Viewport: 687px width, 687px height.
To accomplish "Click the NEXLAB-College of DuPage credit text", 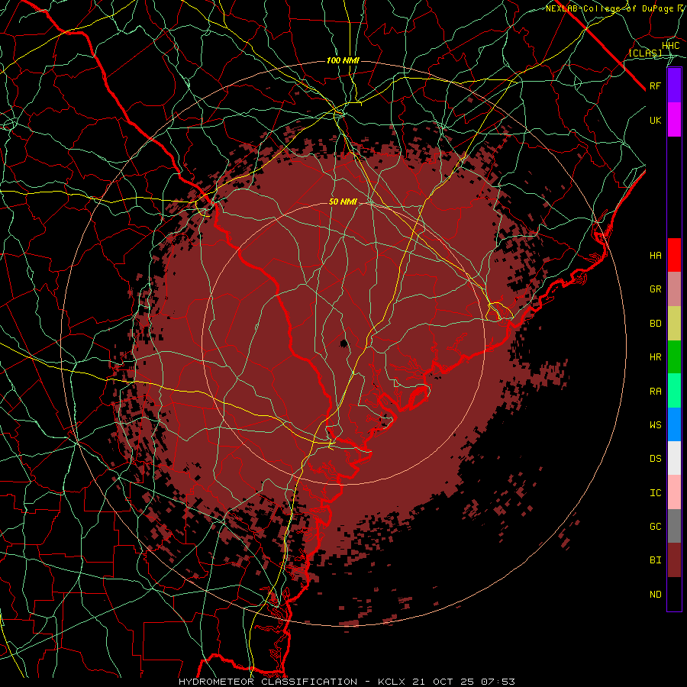I will (609, 8).
